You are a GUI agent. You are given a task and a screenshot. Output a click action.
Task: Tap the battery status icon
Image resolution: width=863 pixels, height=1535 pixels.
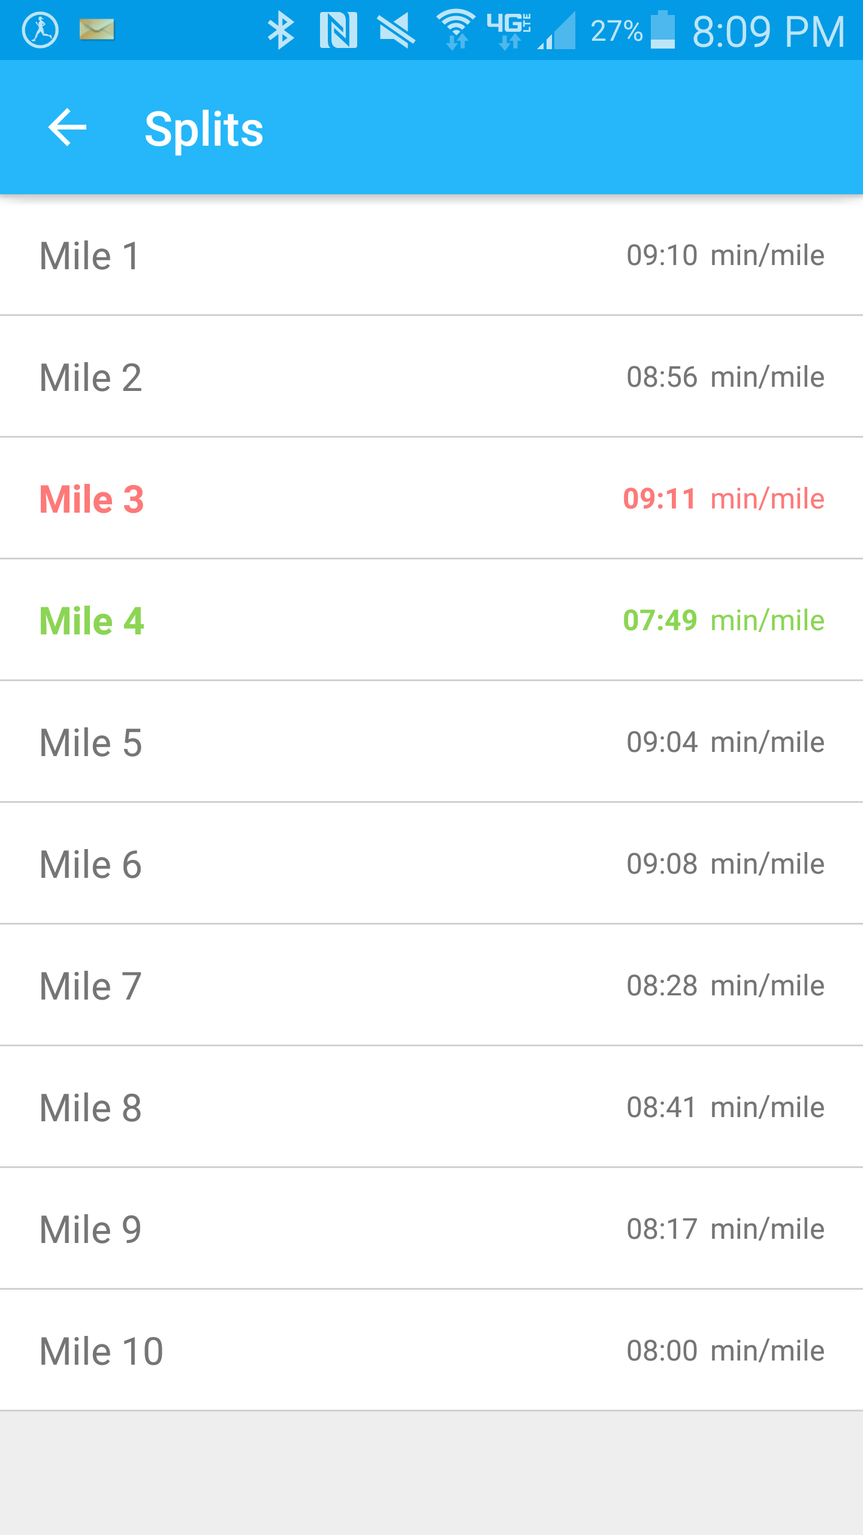pos(662,30)
